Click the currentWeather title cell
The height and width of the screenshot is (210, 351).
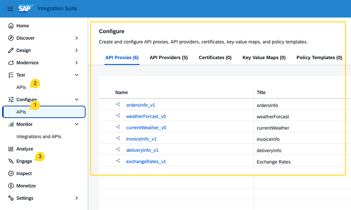(x=273, y=128)
